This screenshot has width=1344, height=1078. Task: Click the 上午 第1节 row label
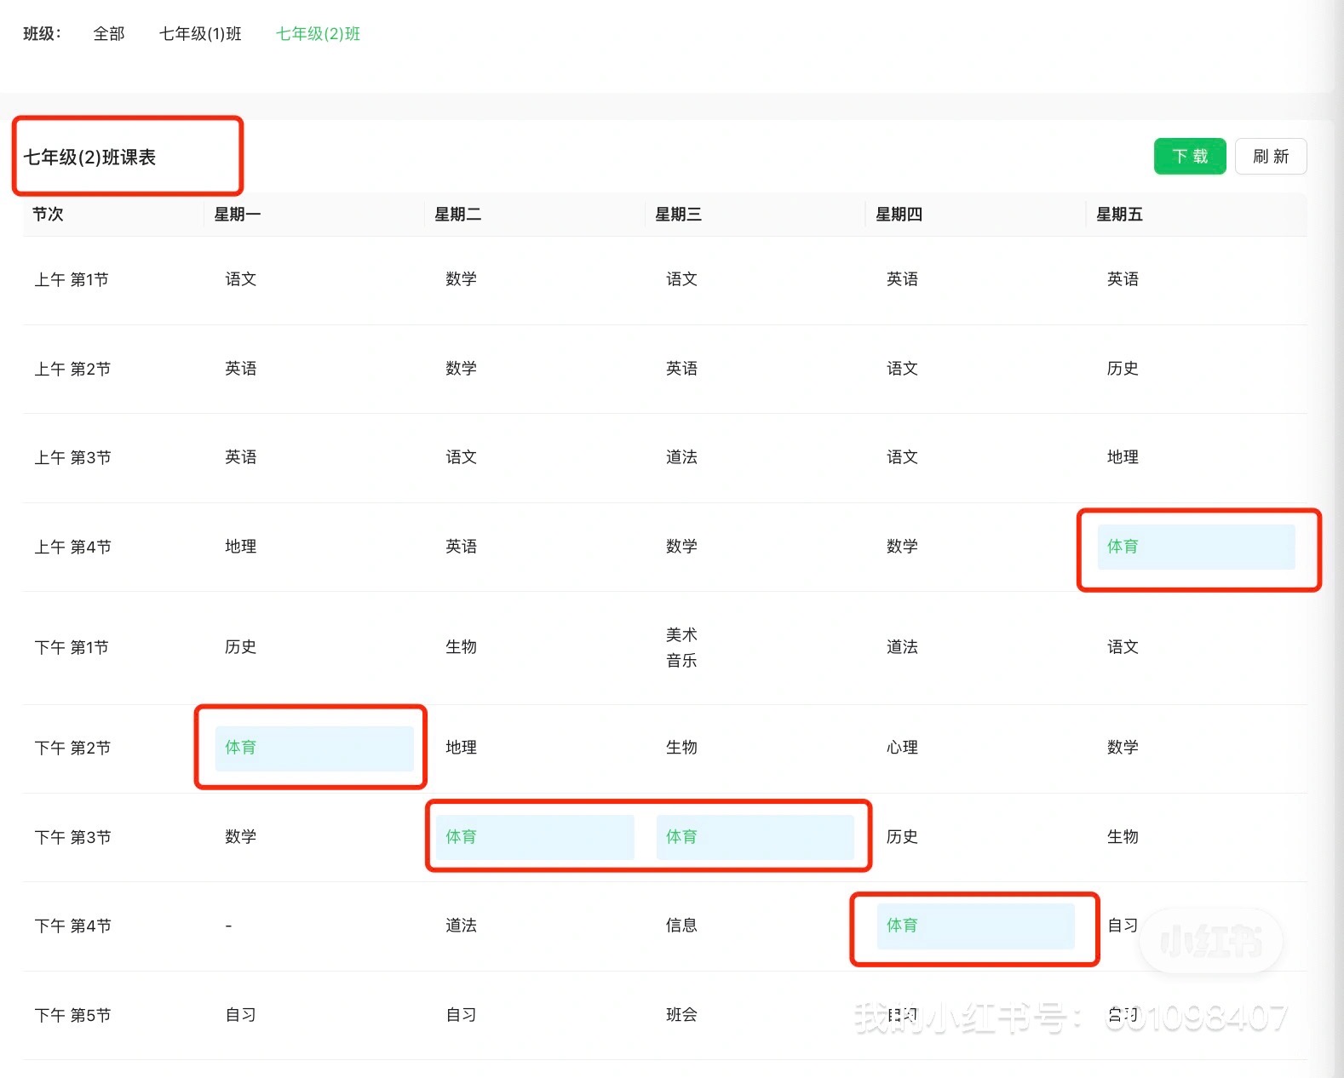pyautogui.click(x=72, y=280)
